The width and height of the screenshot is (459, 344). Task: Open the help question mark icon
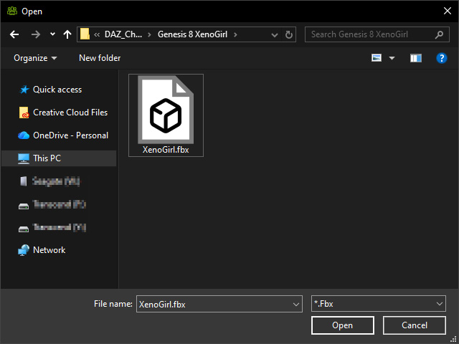[x=442, y=58]
